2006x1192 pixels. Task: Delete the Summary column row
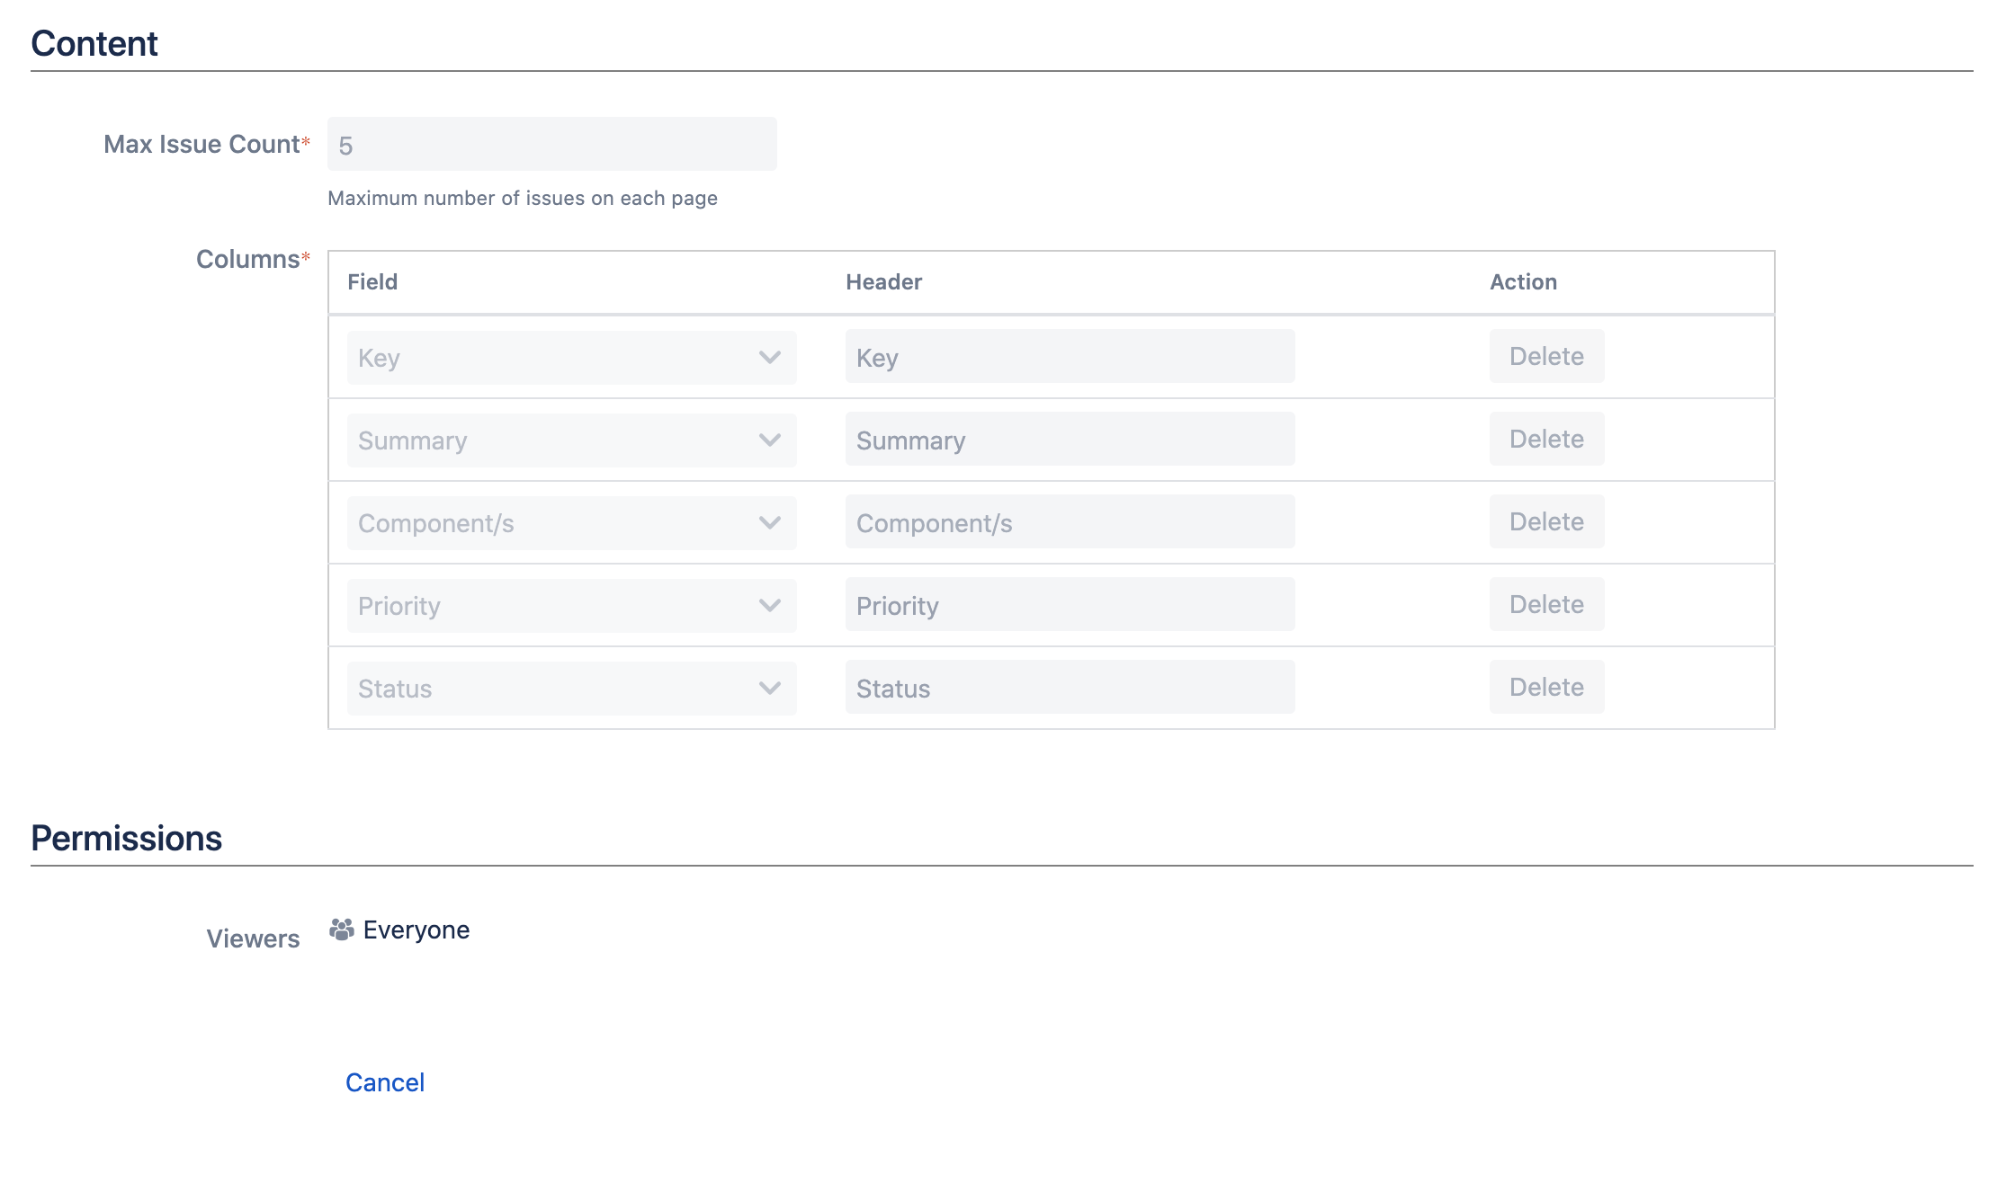click(x=1545, y=440)
